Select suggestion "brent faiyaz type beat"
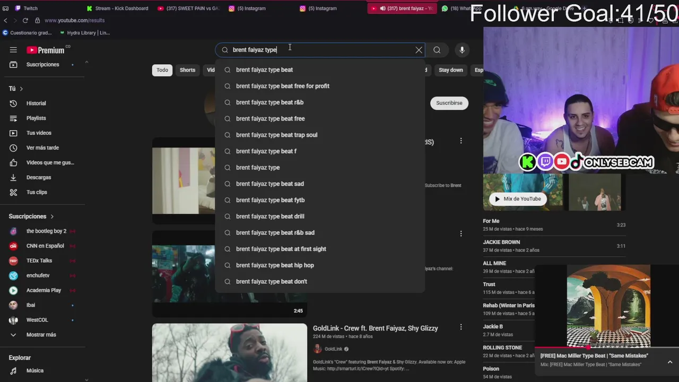The width and height of the screenshot is (679, 382). 320,70
